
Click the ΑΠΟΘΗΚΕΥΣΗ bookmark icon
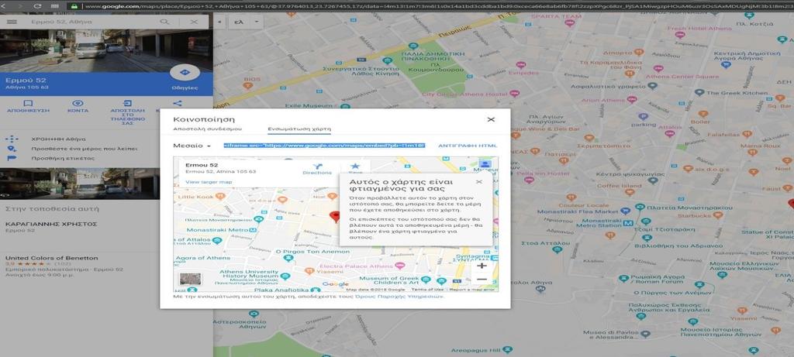(28, 103)
